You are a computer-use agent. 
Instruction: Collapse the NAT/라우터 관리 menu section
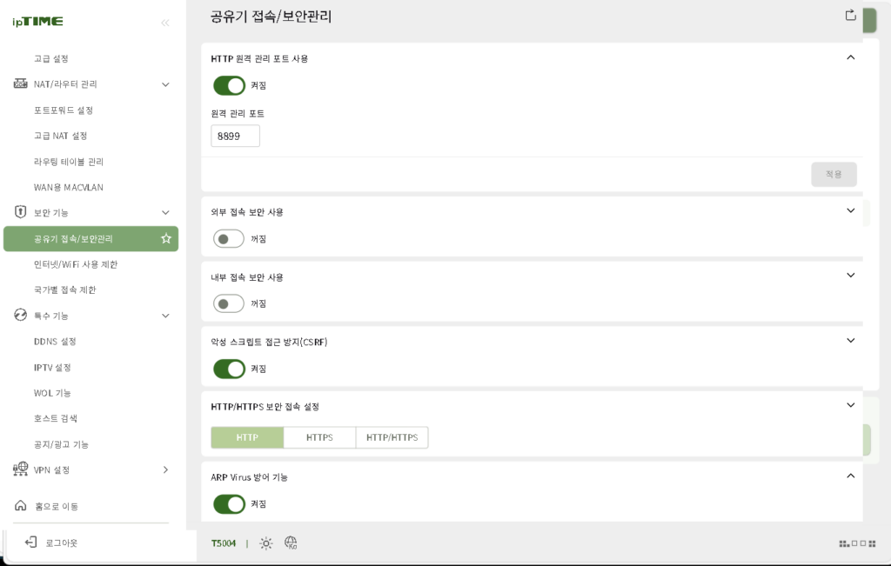(165, 84)
